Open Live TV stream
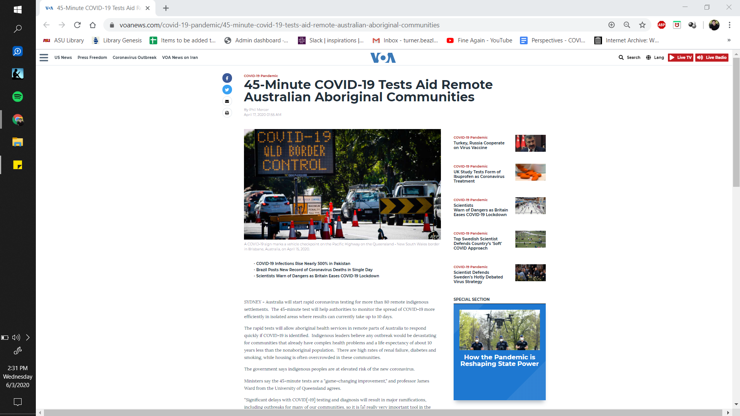The width and height of the screenshot is (740, 416). (x=680, y=57)
